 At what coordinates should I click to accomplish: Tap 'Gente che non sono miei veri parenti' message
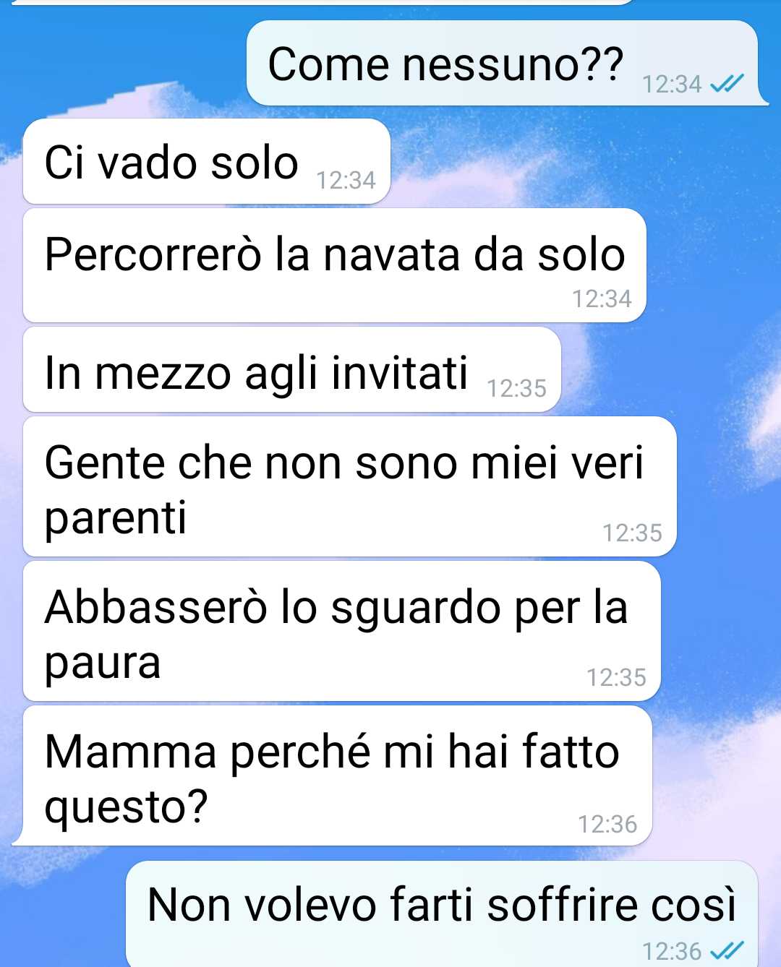[350, 486]
